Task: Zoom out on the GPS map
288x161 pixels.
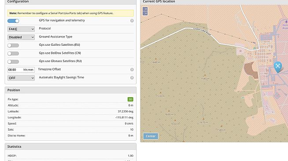Action: coord(145,13)
